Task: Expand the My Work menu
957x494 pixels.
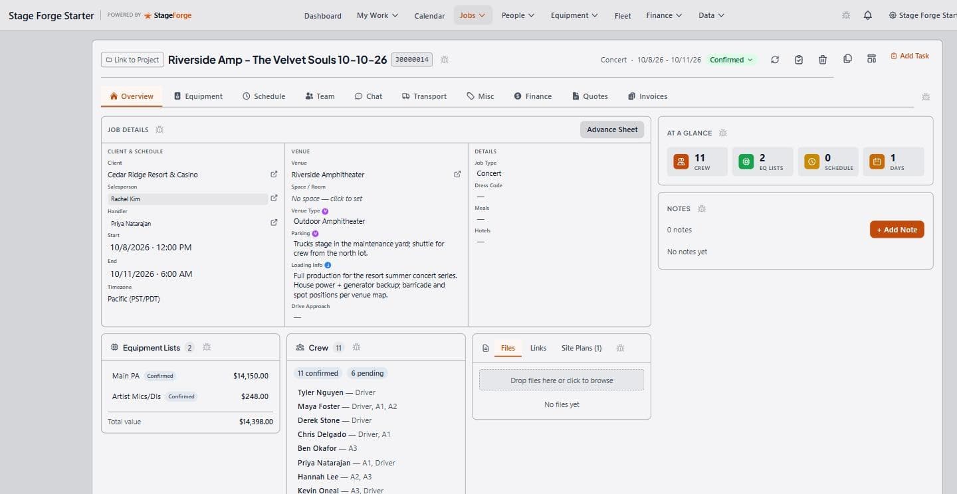Action: [x=377, y=15]
